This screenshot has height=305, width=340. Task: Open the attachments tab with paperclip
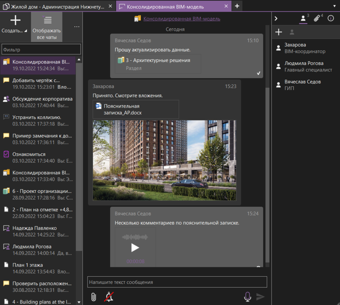tap(317, 18)
